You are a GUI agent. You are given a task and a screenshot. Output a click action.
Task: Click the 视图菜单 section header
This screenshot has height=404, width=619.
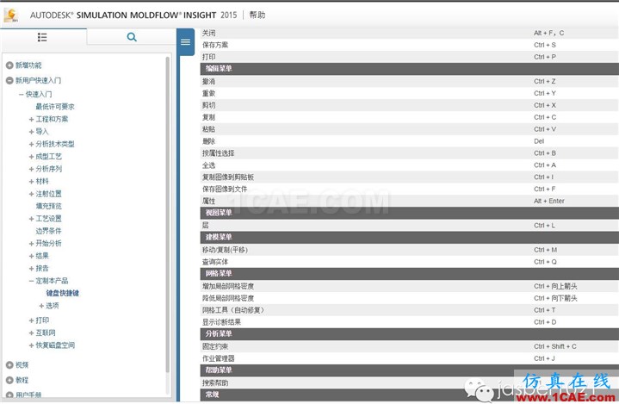[x=410, y=213]
